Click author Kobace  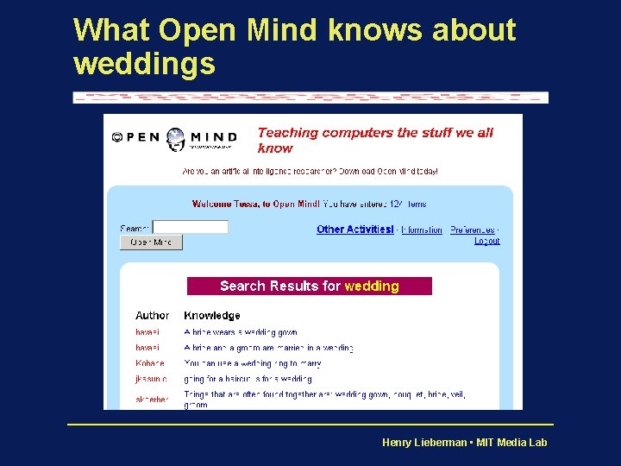(x=150, y=363)
